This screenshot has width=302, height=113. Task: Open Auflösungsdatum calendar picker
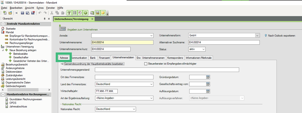pyautogui.click(x=208, y=91)
